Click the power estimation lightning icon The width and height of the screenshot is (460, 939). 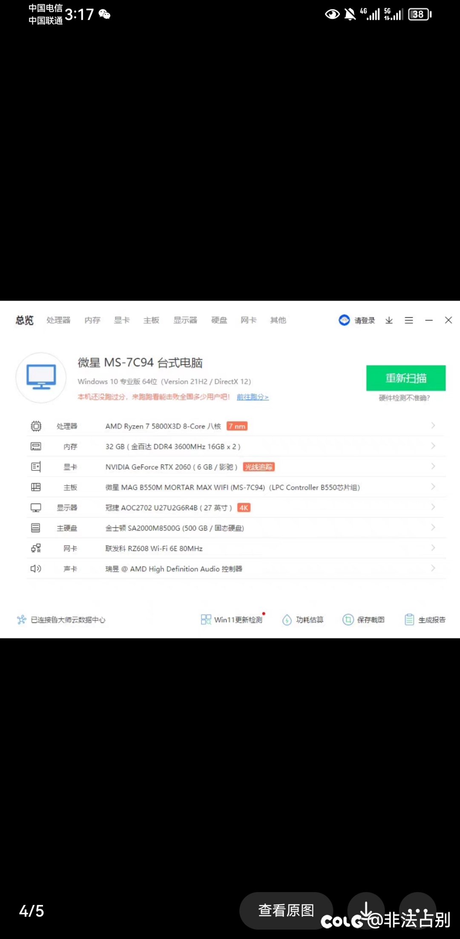click(x=287, y=620)
